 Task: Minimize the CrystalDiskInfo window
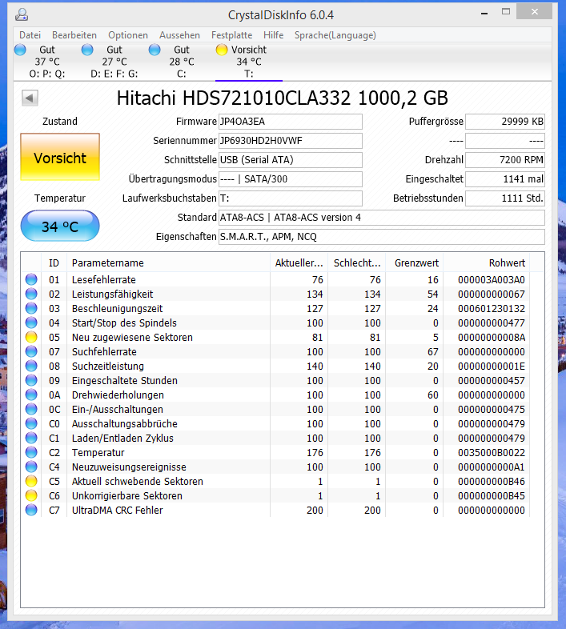tap(484, 14)
